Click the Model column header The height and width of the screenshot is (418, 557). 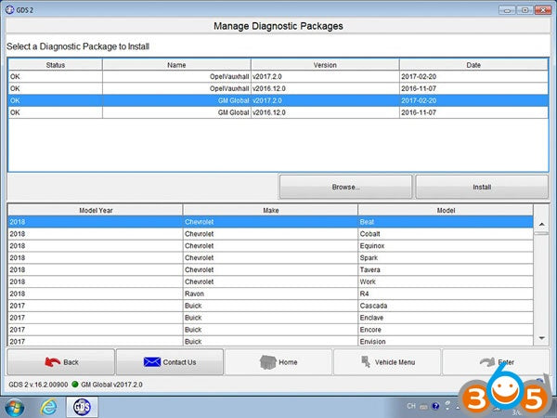point(446,210)
